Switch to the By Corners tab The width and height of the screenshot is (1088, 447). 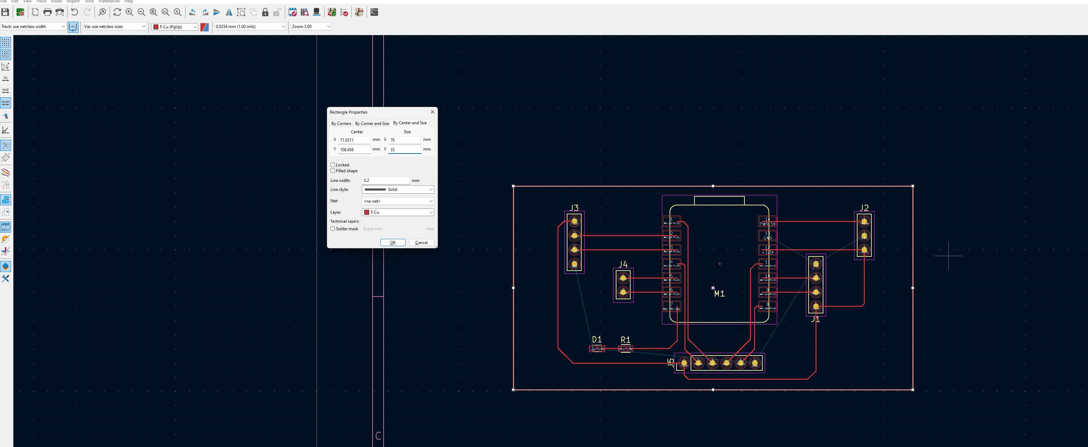(341, 123)
